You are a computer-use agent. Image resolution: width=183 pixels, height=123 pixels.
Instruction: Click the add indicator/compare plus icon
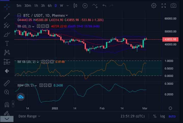tap(85, 6)
